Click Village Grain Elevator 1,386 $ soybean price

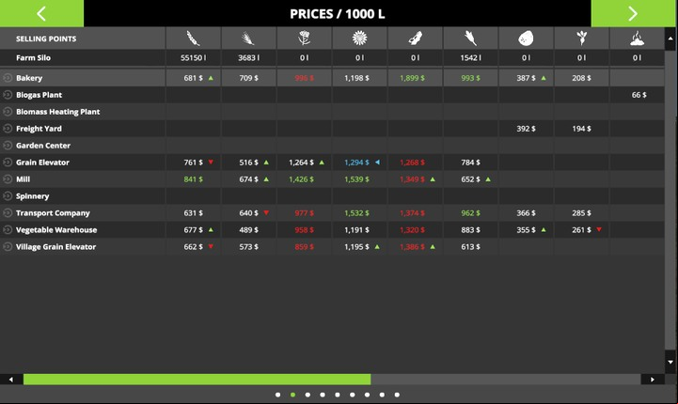click(412, 246)
